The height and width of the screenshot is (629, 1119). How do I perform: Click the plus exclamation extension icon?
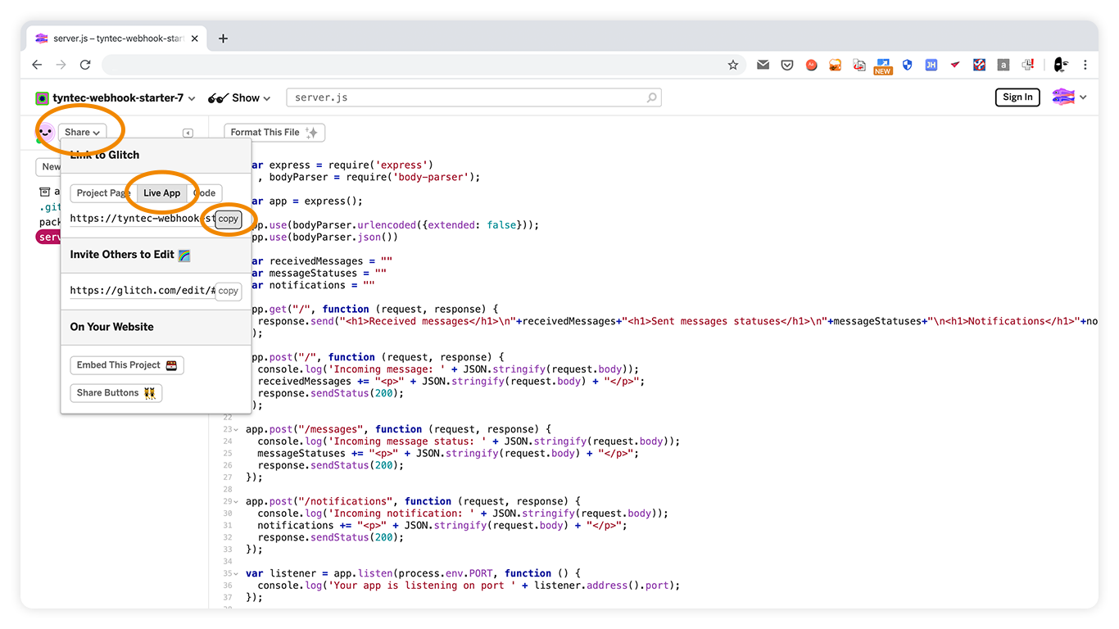(x=1027, y=65)
